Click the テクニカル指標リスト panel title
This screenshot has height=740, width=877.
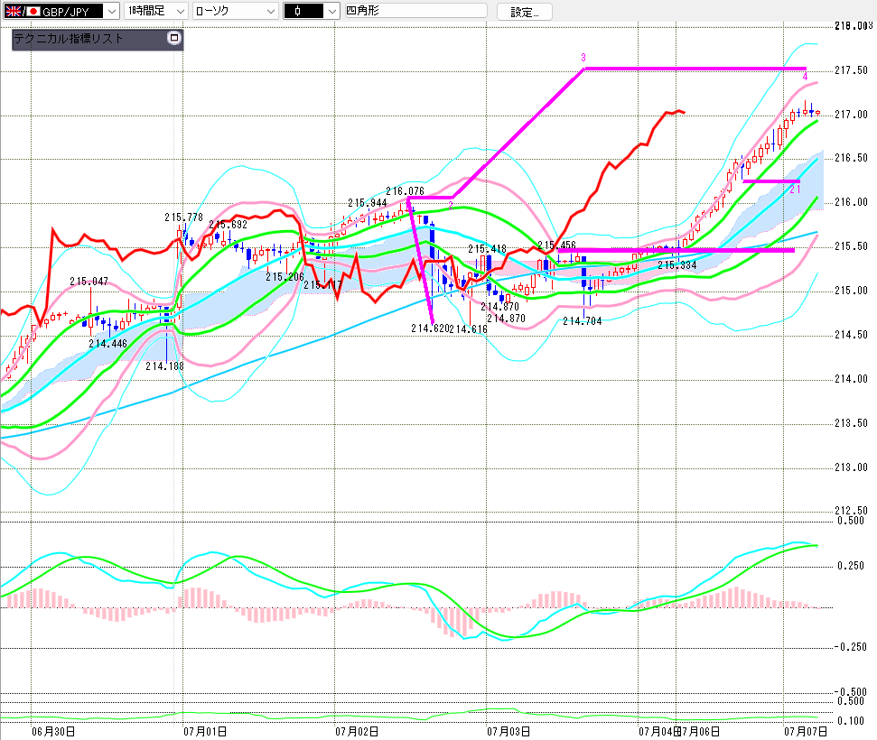tap(69, 39)
